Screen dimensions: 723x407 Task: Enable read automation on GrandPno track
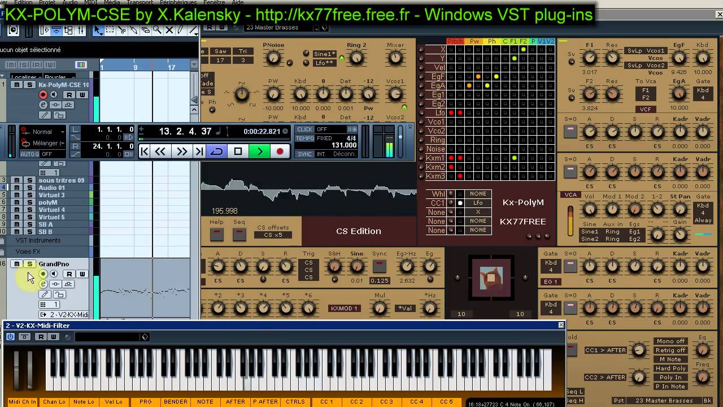pyautogui.click(x=69, y=274)
